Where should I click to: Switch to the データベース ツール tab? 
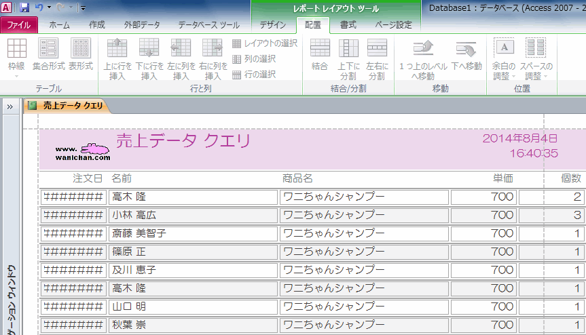[208, 25]
